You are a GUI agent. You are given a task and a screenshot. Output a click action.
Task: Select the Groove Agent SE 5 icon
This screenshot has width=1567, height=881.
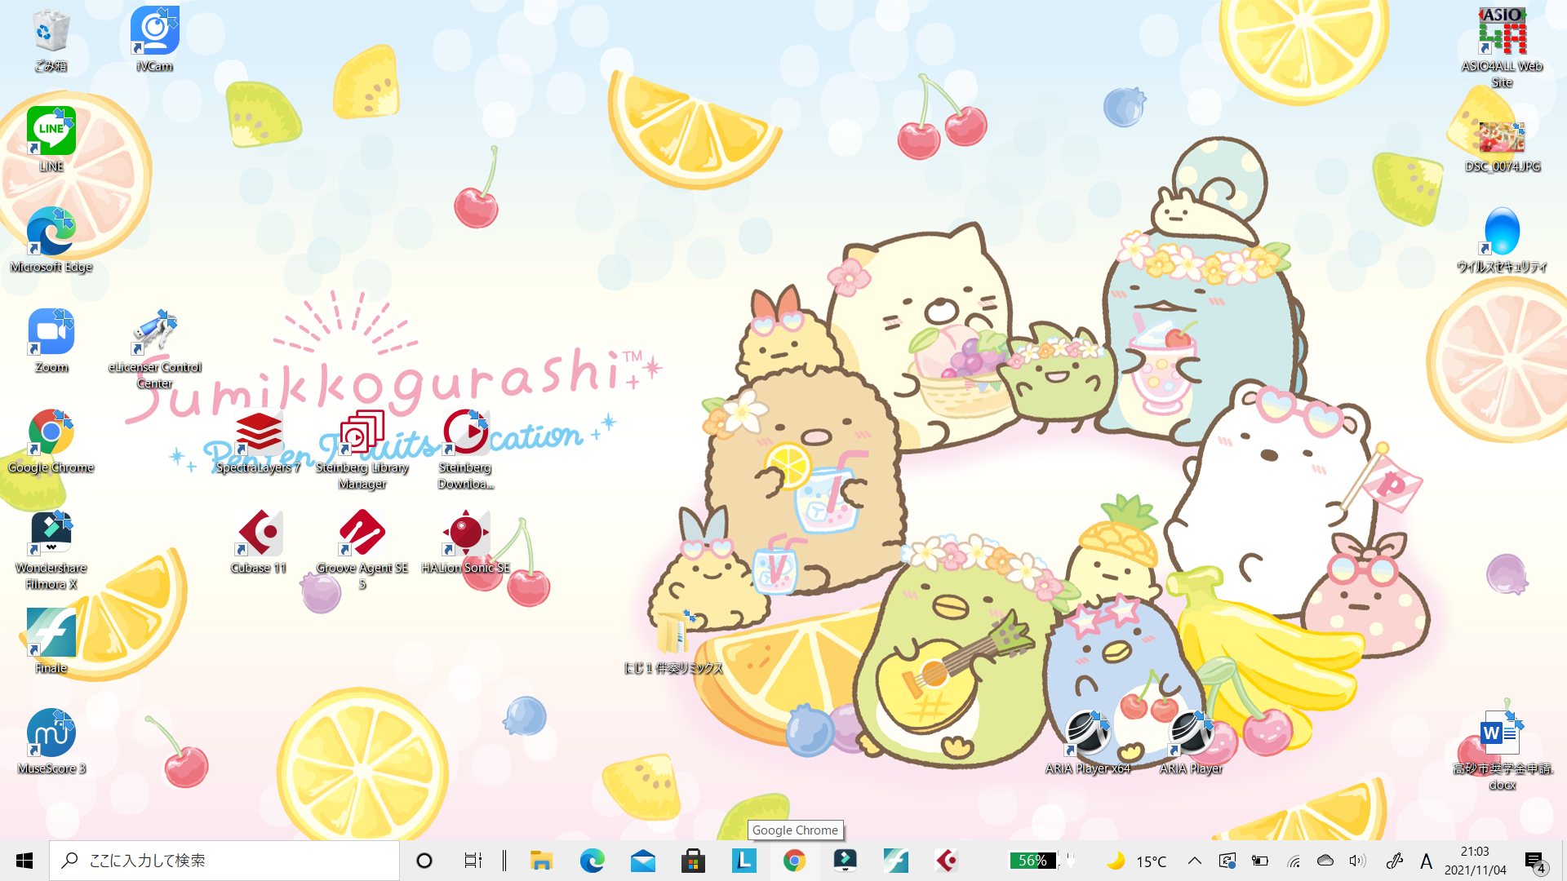pyautogui.click(x=362, y=535)
